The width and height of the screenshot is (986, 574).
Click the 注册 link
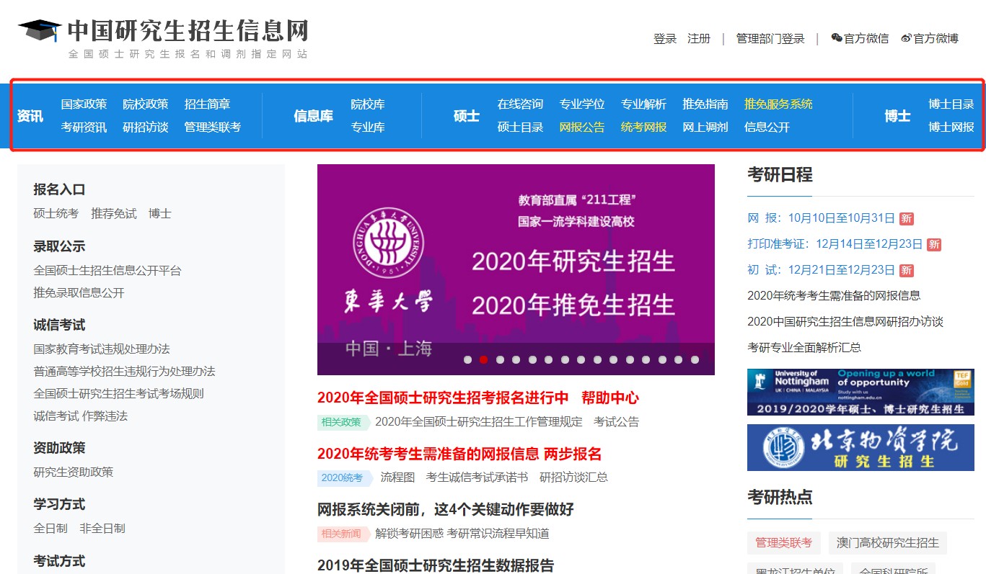(x=699, y=39)
